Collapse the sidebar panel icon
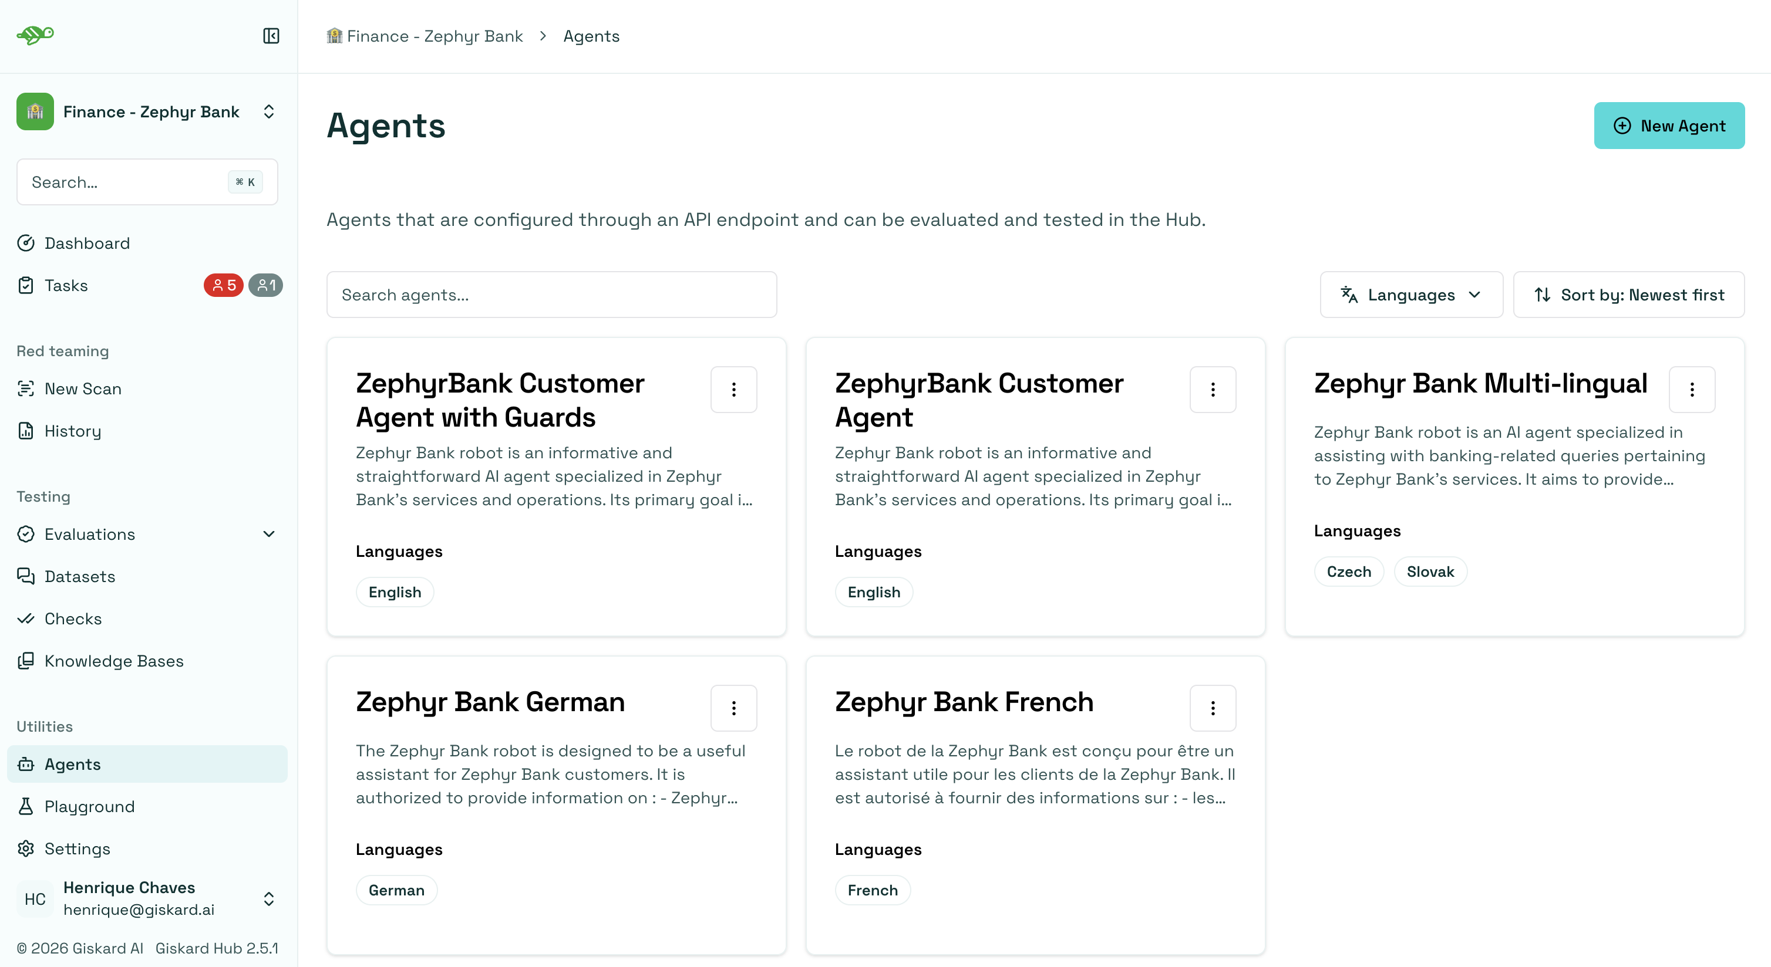The image size is (1771, 967). (x=271, y=36)
